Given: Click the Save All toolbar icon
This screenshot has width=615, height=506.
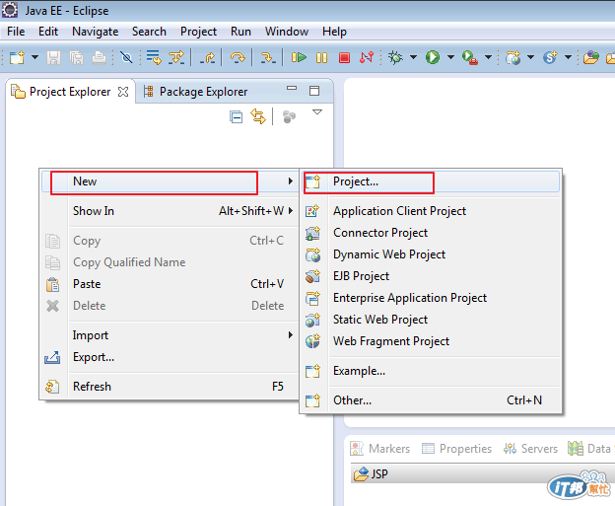Looking at the screenshot, I should click(x=77, y=58).
